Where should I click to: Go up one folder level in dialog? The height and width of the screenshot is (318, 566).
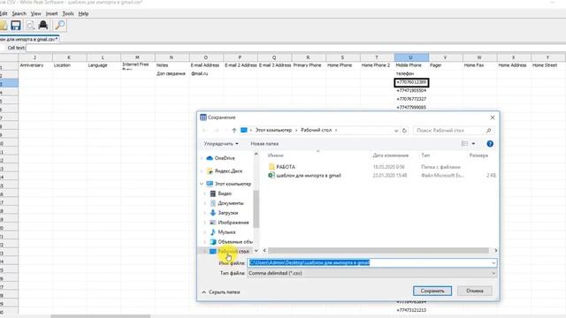(233, 130)
